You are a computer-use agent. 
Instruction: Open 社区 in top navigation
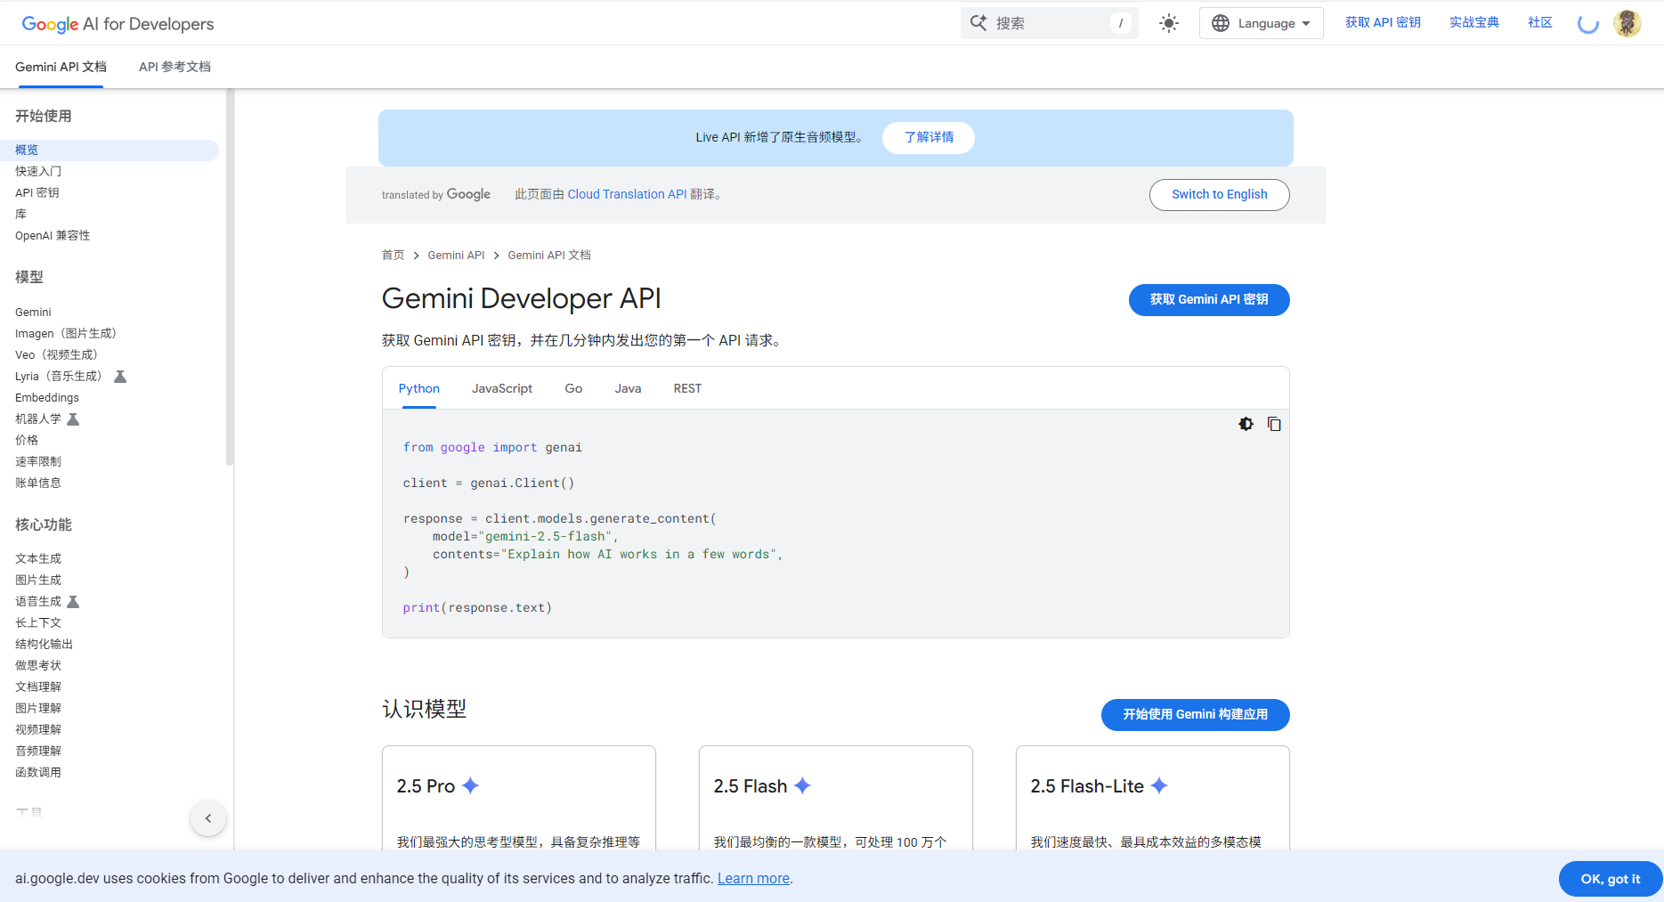[x=1540, y=23]
